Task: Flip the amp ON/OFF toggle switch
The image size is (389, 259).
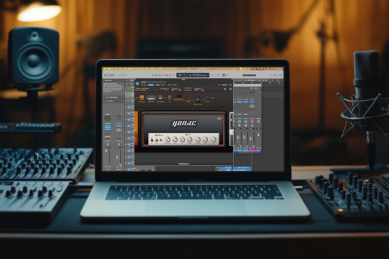Action: click(x=152, y=140)
